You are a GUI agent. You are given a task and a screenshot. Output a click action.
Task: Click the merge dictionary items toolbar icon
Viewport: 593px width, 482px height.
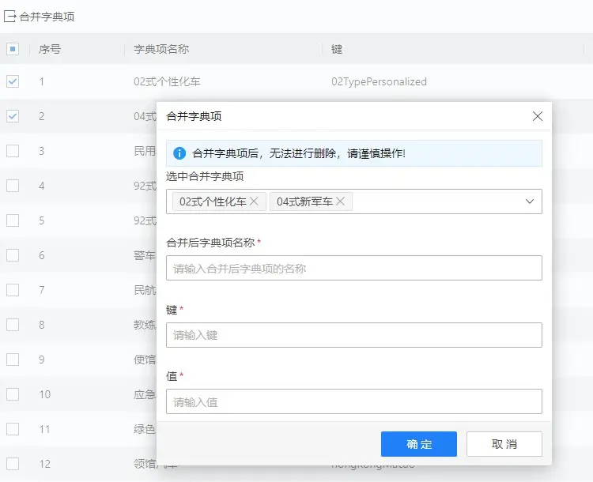(10, 17)
